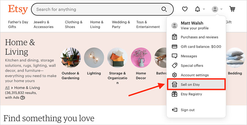Toggle account menu dropdown arrow
This screenshot has height=125, width=247.
click(x=221, y=9)
